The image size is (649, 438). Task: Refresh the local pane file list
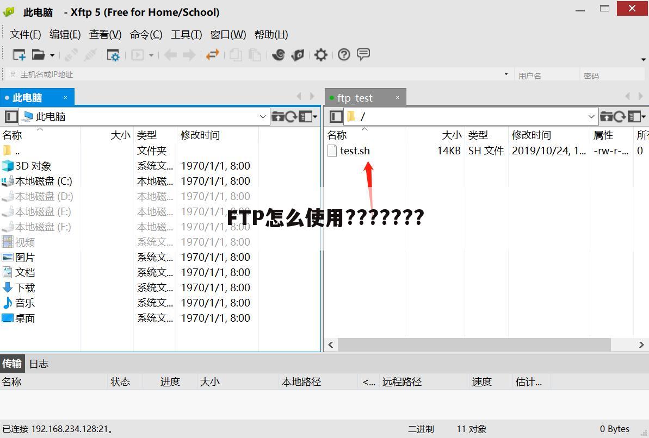(x=291, y=117)
